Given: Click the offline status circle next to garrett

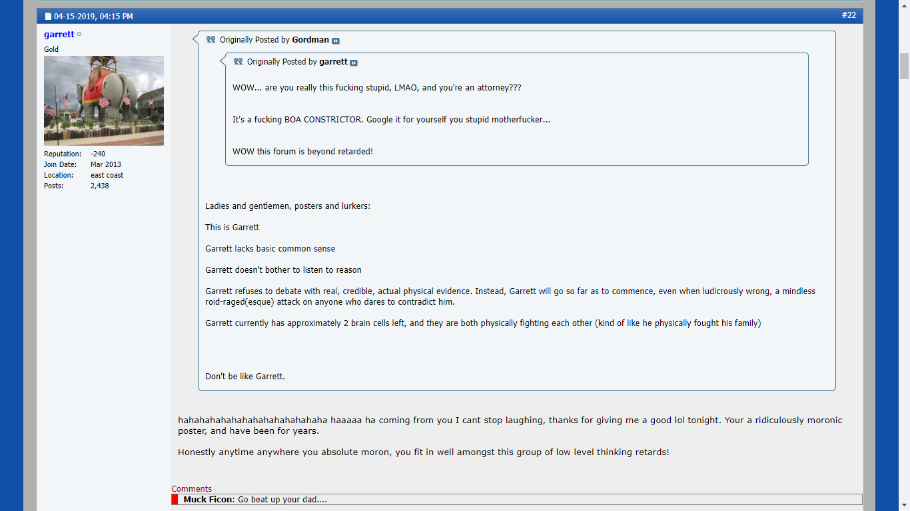Looking at the screenshot, I should point(79,34).
